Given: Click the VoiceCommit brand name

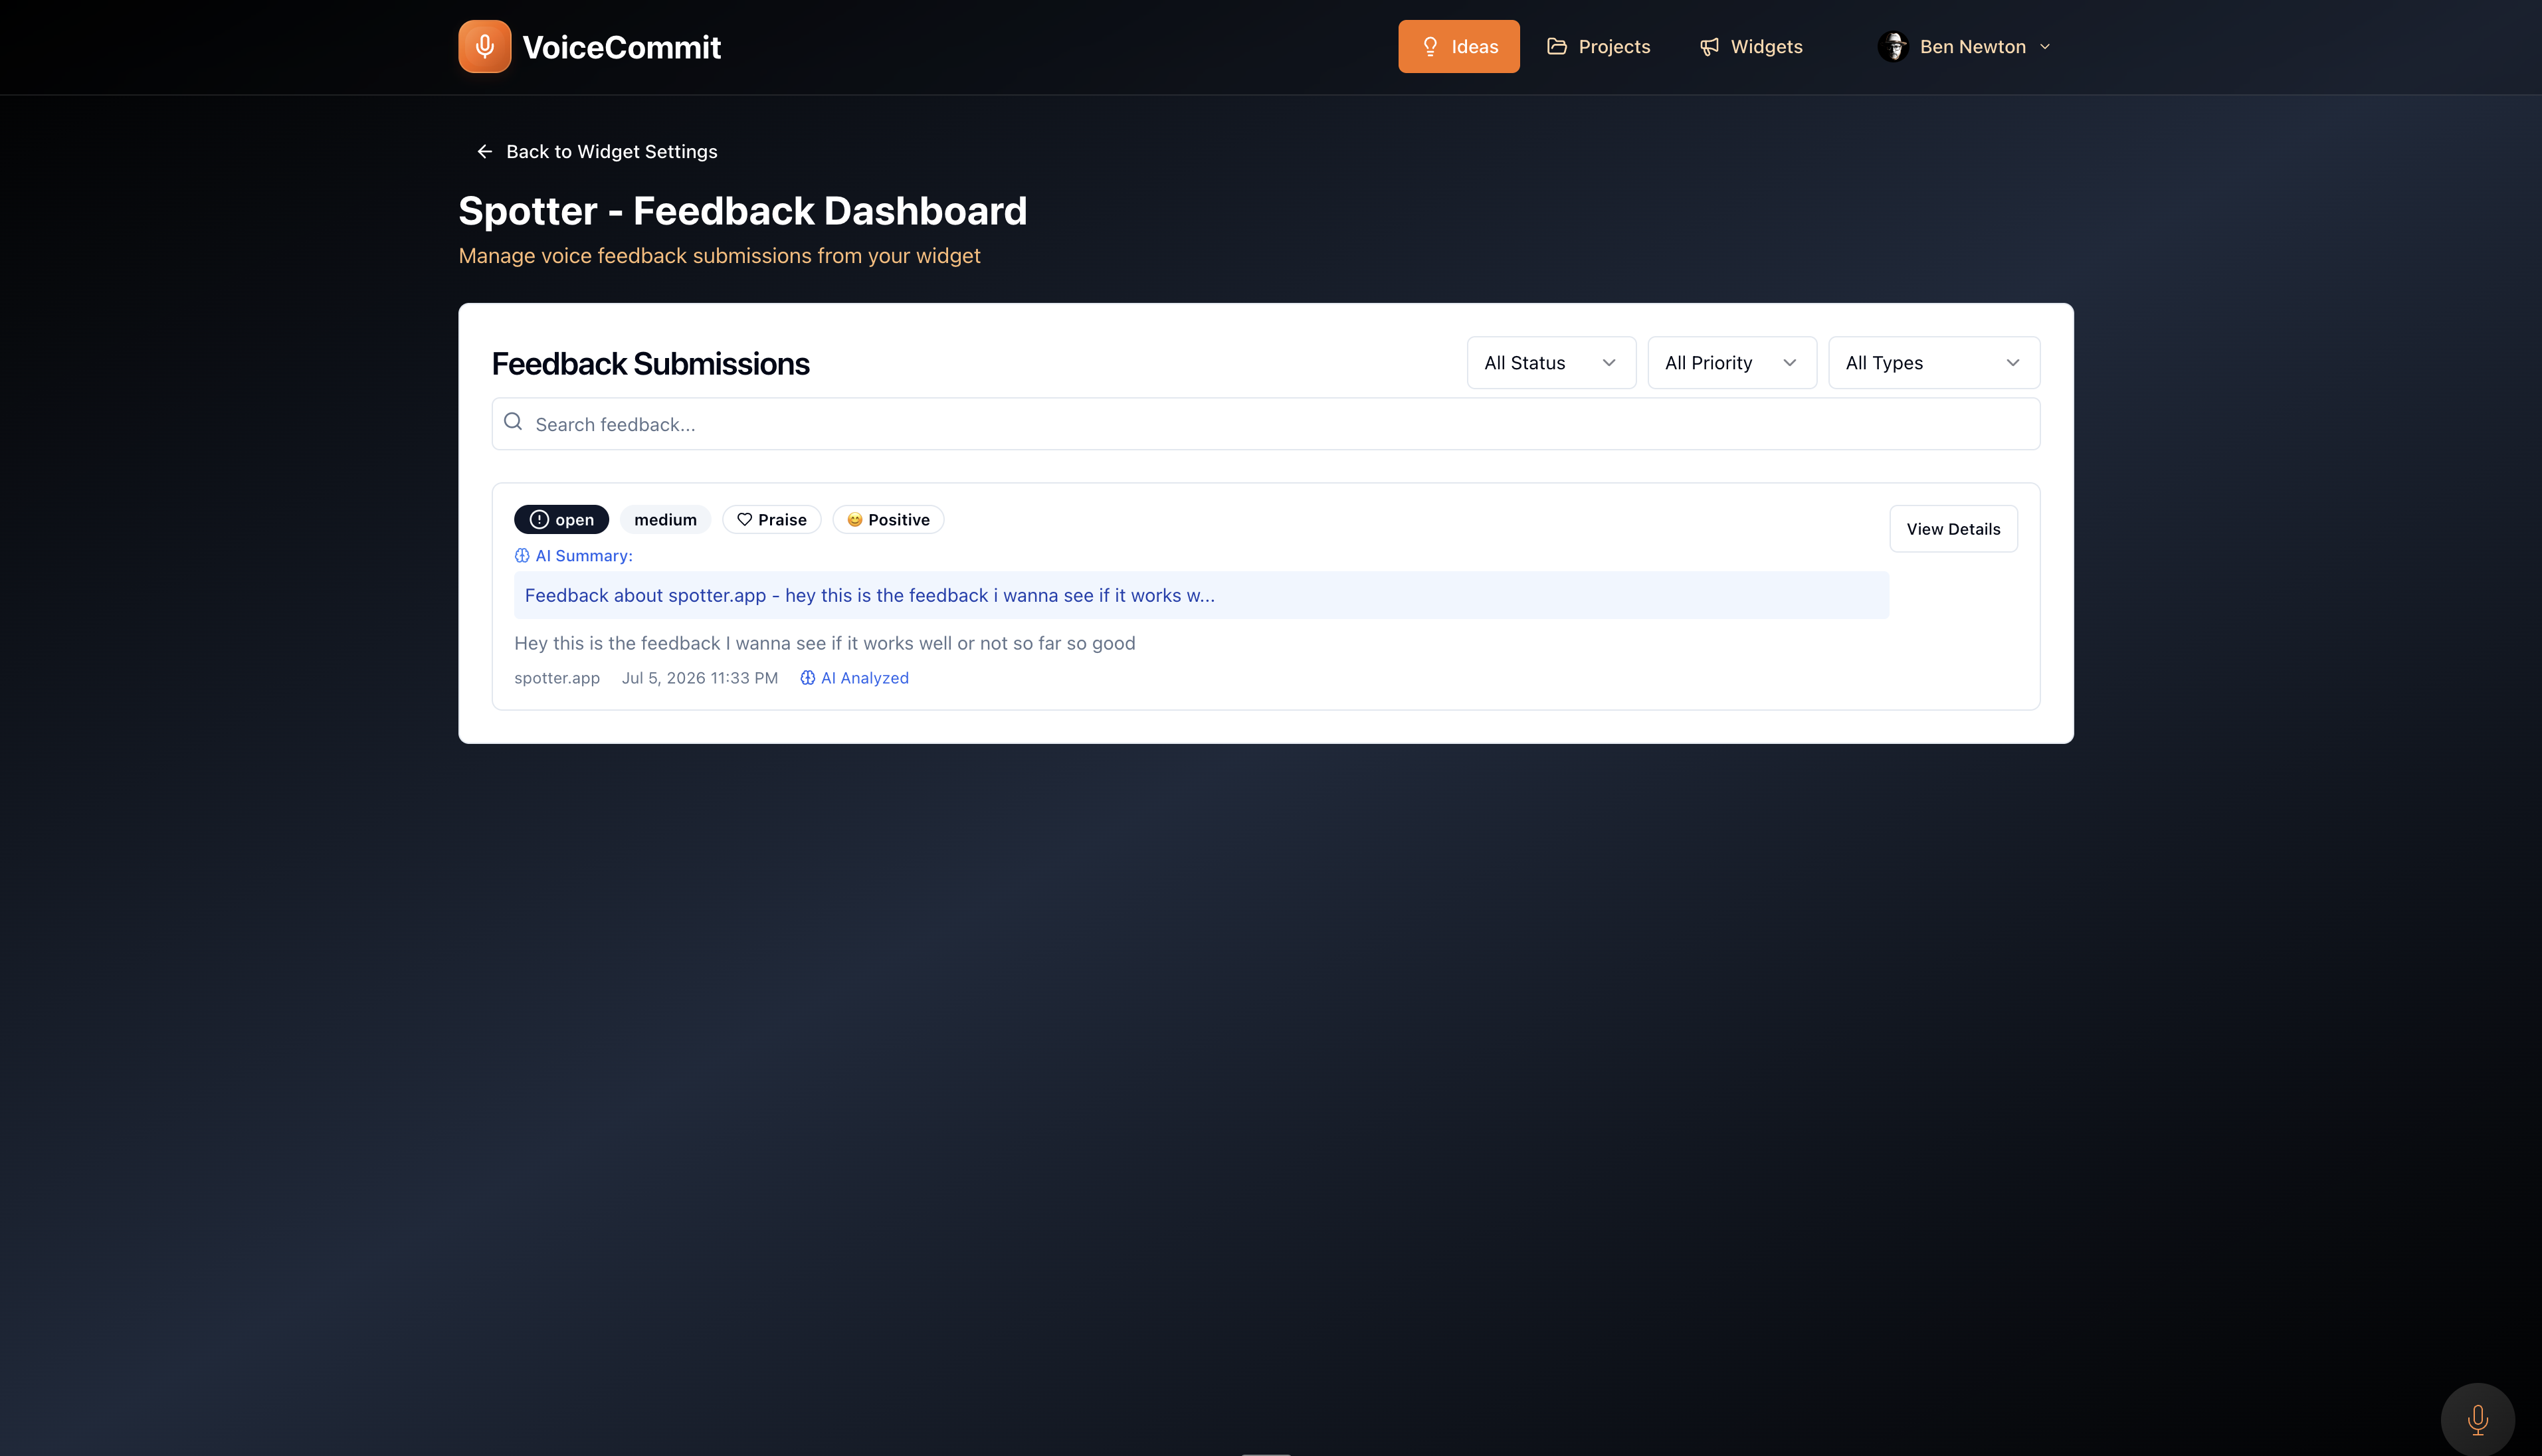Looking at the screenshot, I should [621, 47].
